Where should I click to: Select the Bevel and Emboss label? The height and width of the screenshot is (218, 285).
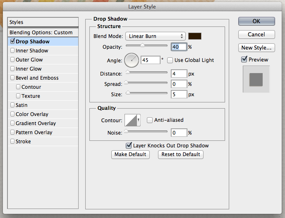point(37,78)
